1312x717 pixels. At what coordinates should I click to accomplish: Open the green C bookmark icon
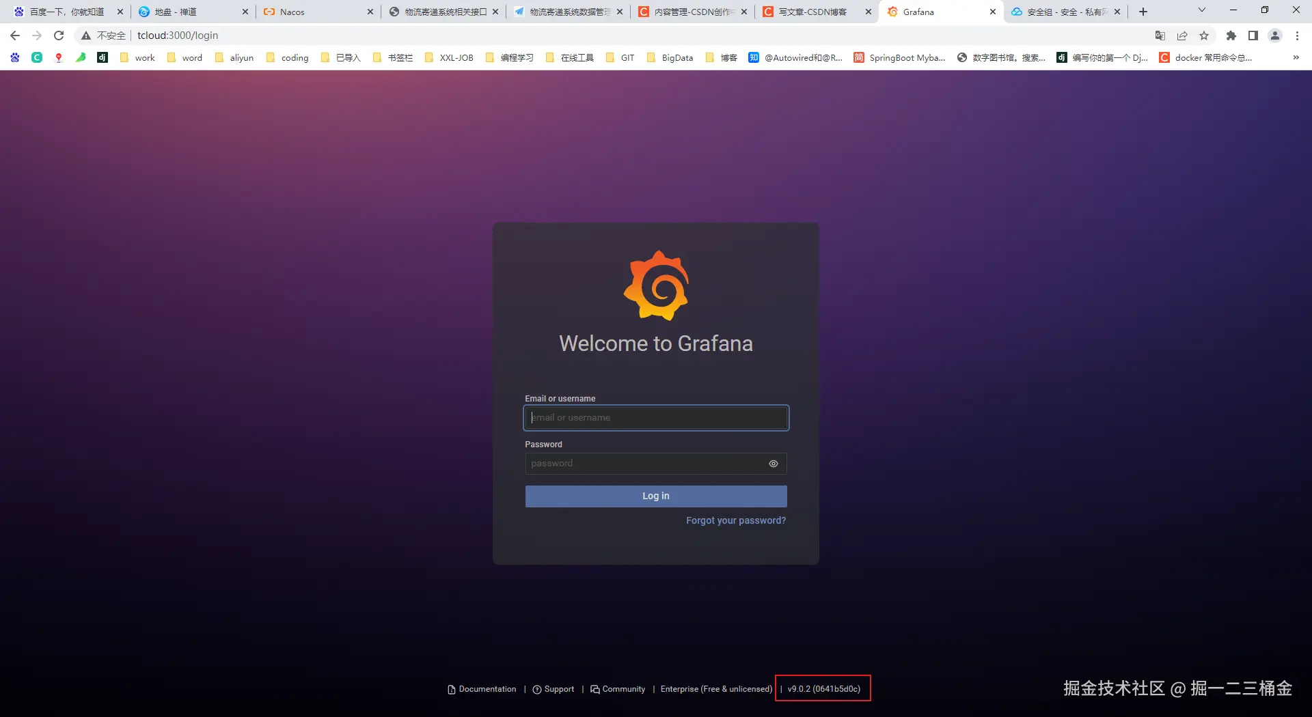37,58
